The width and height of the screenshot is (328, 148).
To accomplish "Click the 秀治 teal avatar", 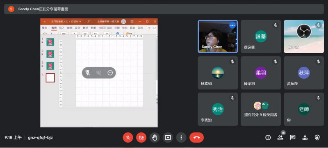I will [x=218, y=109].
